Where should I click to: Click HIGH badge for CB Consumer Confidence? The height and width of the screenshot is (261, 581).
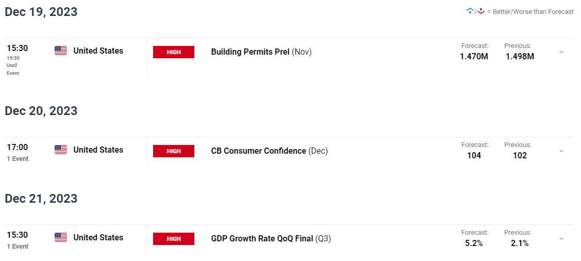[x=174, y=151]
